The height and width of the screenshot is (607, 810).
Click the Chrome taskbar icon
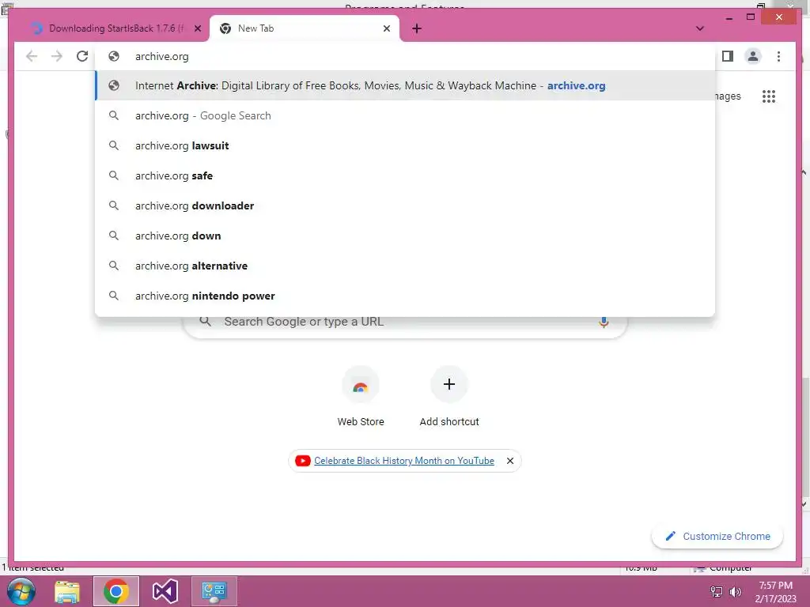[115, 591]
